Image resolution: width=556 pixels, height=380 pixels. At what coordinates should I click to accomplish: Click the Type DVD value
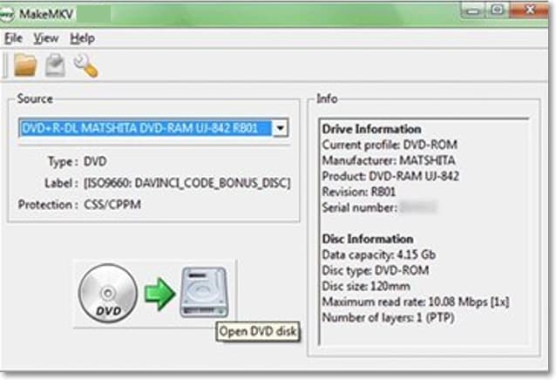click(95, 161)
